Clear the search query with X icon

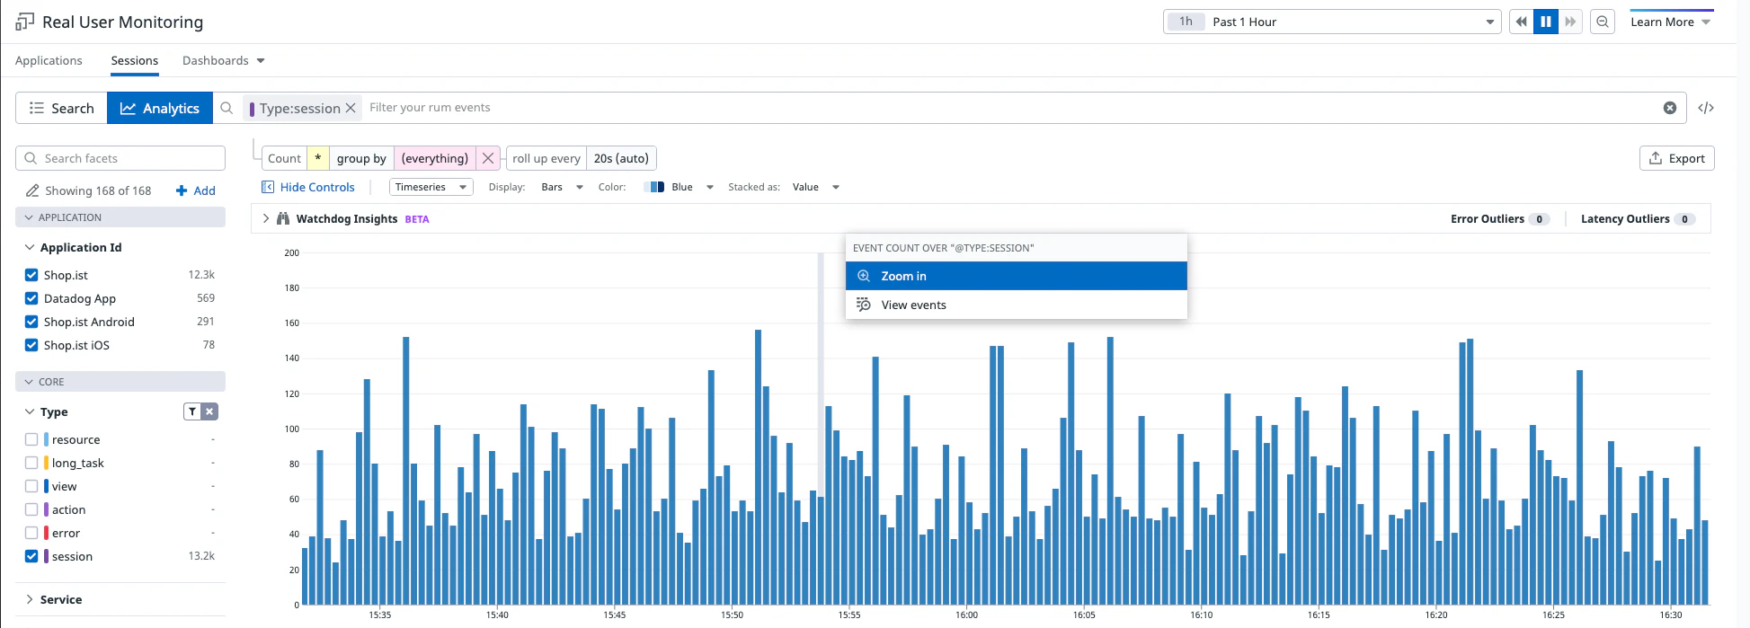point(1670,108)
